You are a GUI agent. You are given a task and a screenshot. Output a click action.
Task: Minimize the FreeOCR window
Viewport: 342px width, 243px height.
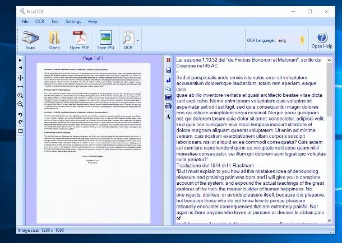tap(293, 11)
